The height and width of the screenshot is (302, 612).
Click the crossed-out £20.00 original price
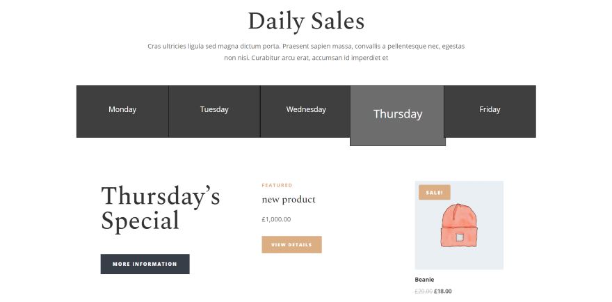pyautogui.click(x=423, y=292)
